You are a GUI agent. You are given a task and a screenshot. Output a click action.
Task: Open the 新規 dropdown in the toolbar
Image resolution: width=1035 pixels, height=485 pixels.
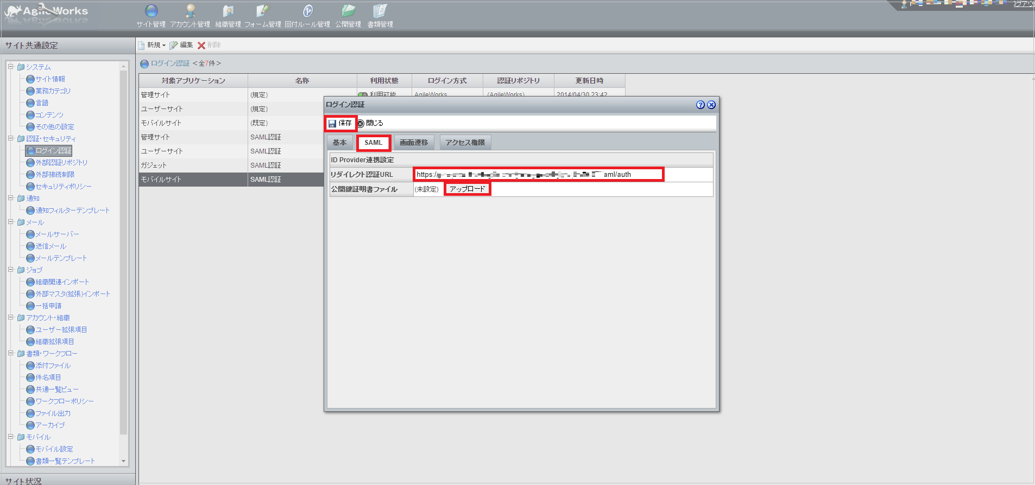[152, 45]
